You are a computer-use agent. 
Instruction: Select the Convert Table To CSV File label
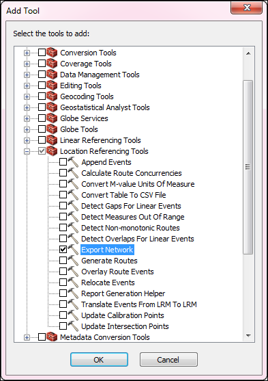[123, 195]
